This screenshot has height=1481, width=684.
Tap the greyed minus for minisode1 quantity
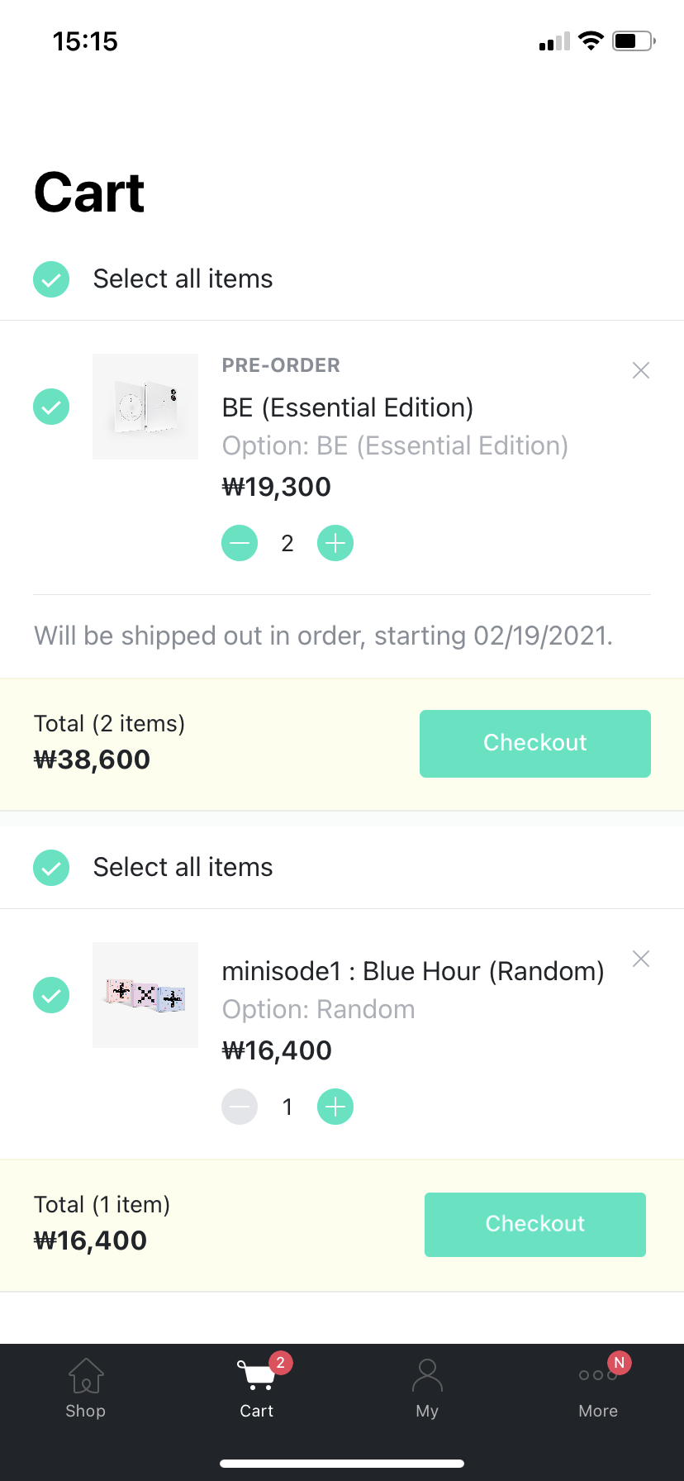(240, 1107)
